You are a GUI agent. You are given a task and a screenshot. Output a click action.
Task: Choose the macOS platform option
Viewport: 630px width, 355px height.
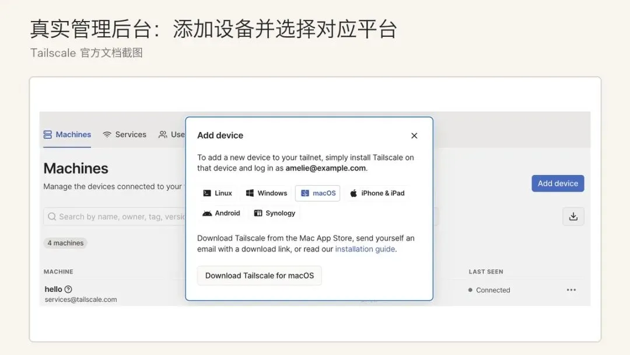point(318,193)
